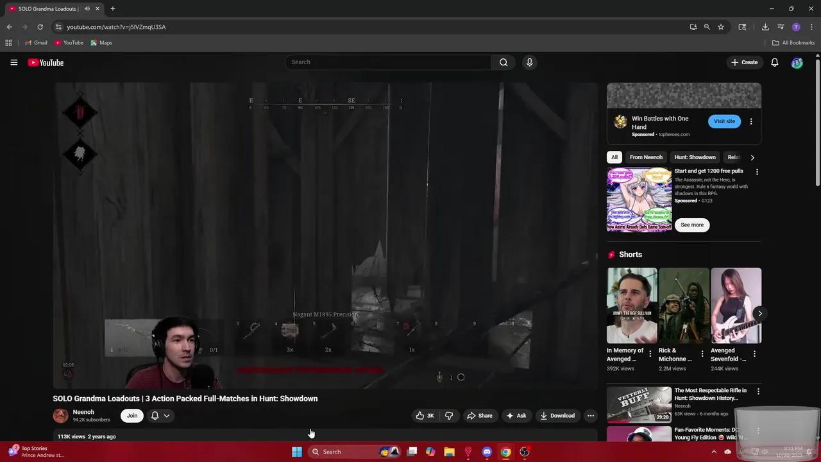Open File Explorer from taskbar

[449, 452]
